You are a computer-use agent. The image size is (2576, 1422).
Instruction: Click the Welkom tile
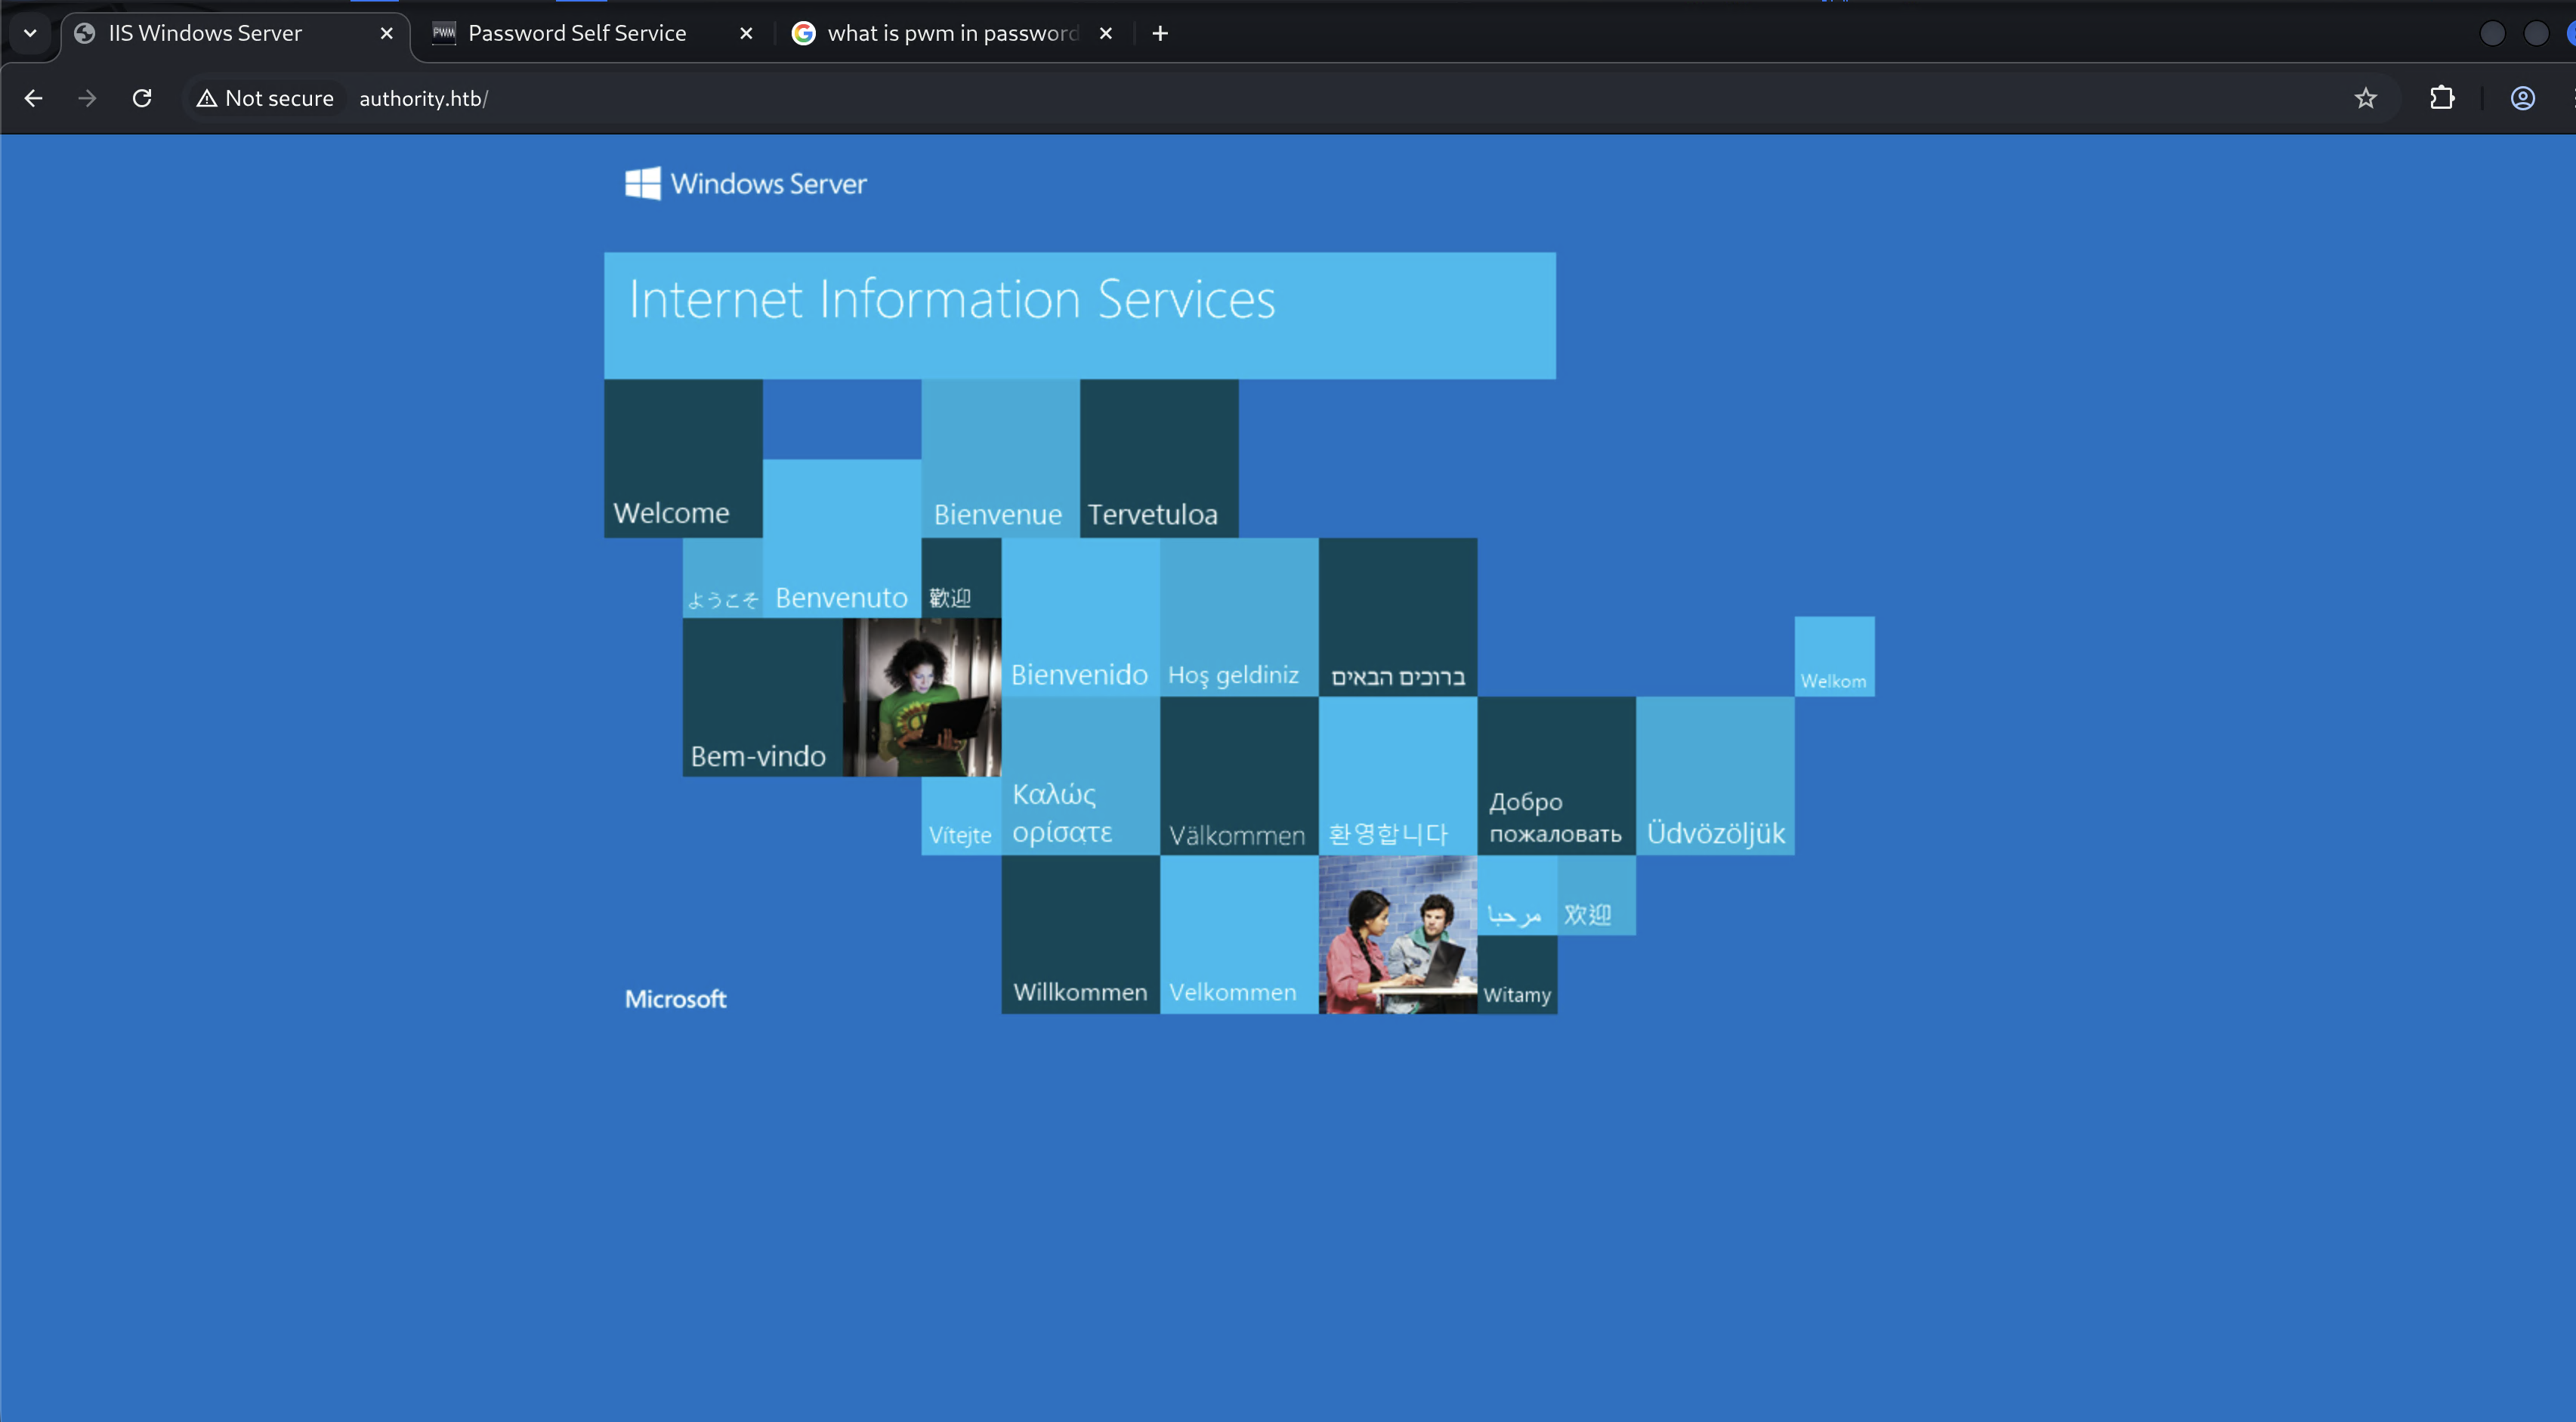pyautogui.click(x=1834, y=656)
